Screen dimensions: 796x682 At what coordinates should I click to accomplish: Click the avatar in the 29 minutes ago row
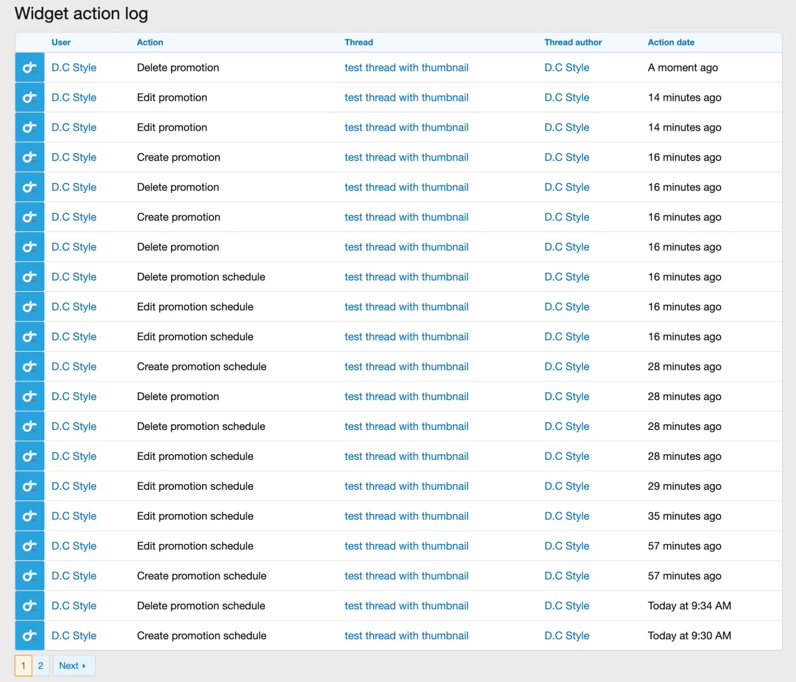pos(29,486)
